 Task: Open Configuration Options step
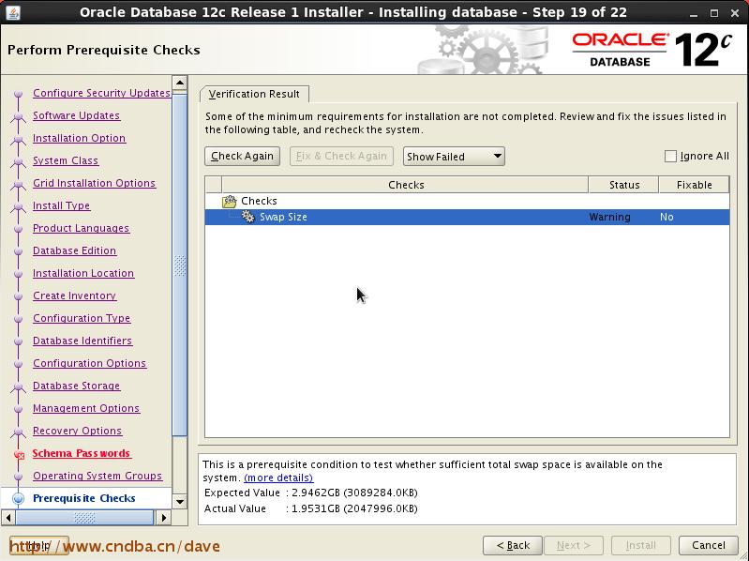click(x=89, y=363)
